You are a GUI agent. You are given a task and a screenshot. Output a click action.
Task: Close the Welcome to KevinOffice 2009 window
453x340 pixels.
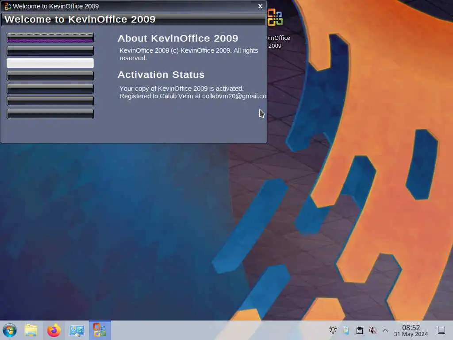tap(260, 6)
